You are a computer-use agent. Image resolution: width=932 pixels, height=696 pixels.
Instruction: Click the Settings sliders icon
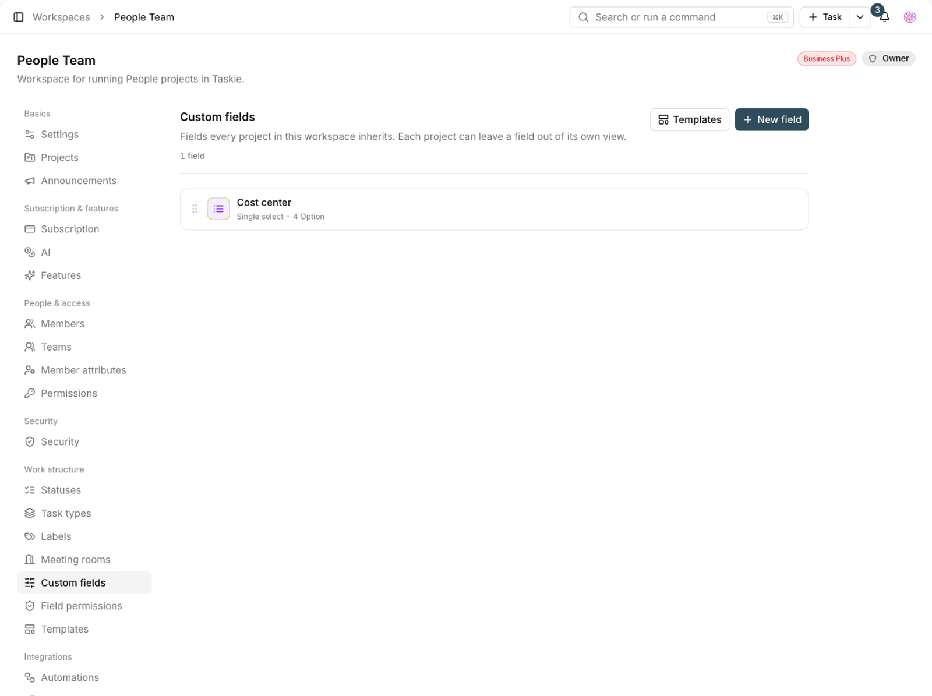pyautogui.click(x=30, y=135)
